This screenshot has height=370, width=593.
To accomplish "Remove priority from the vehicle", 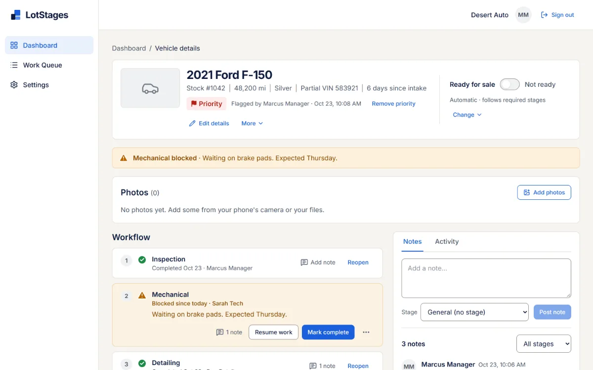I will point(393,104).
